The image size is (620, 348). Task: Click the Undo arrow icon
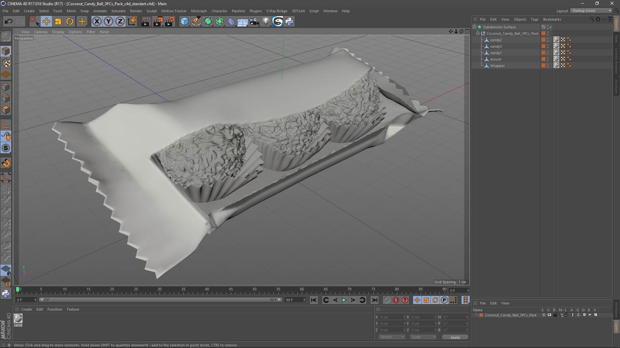9,22
